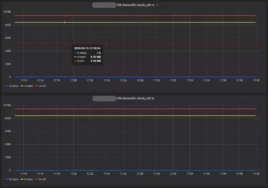Click the red tx-crit threshold line in tx graph

(x=134, y=109)
